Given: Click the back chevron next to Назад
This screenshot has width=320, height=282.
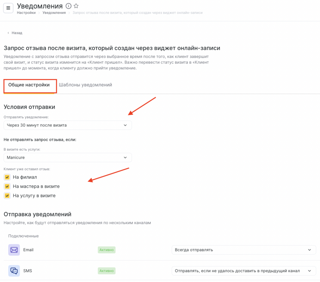Looking at the screenshot, I should pyautogui.click(x=8, y=33).
